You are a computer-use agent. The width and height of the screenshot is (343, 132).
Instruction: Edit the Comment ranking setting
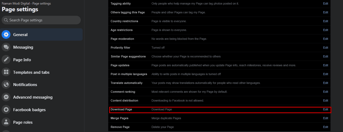[x=325, y=92]
